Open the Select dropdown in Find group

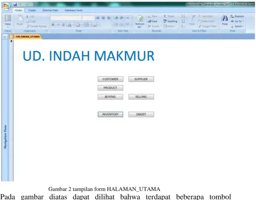pos(237,26)
